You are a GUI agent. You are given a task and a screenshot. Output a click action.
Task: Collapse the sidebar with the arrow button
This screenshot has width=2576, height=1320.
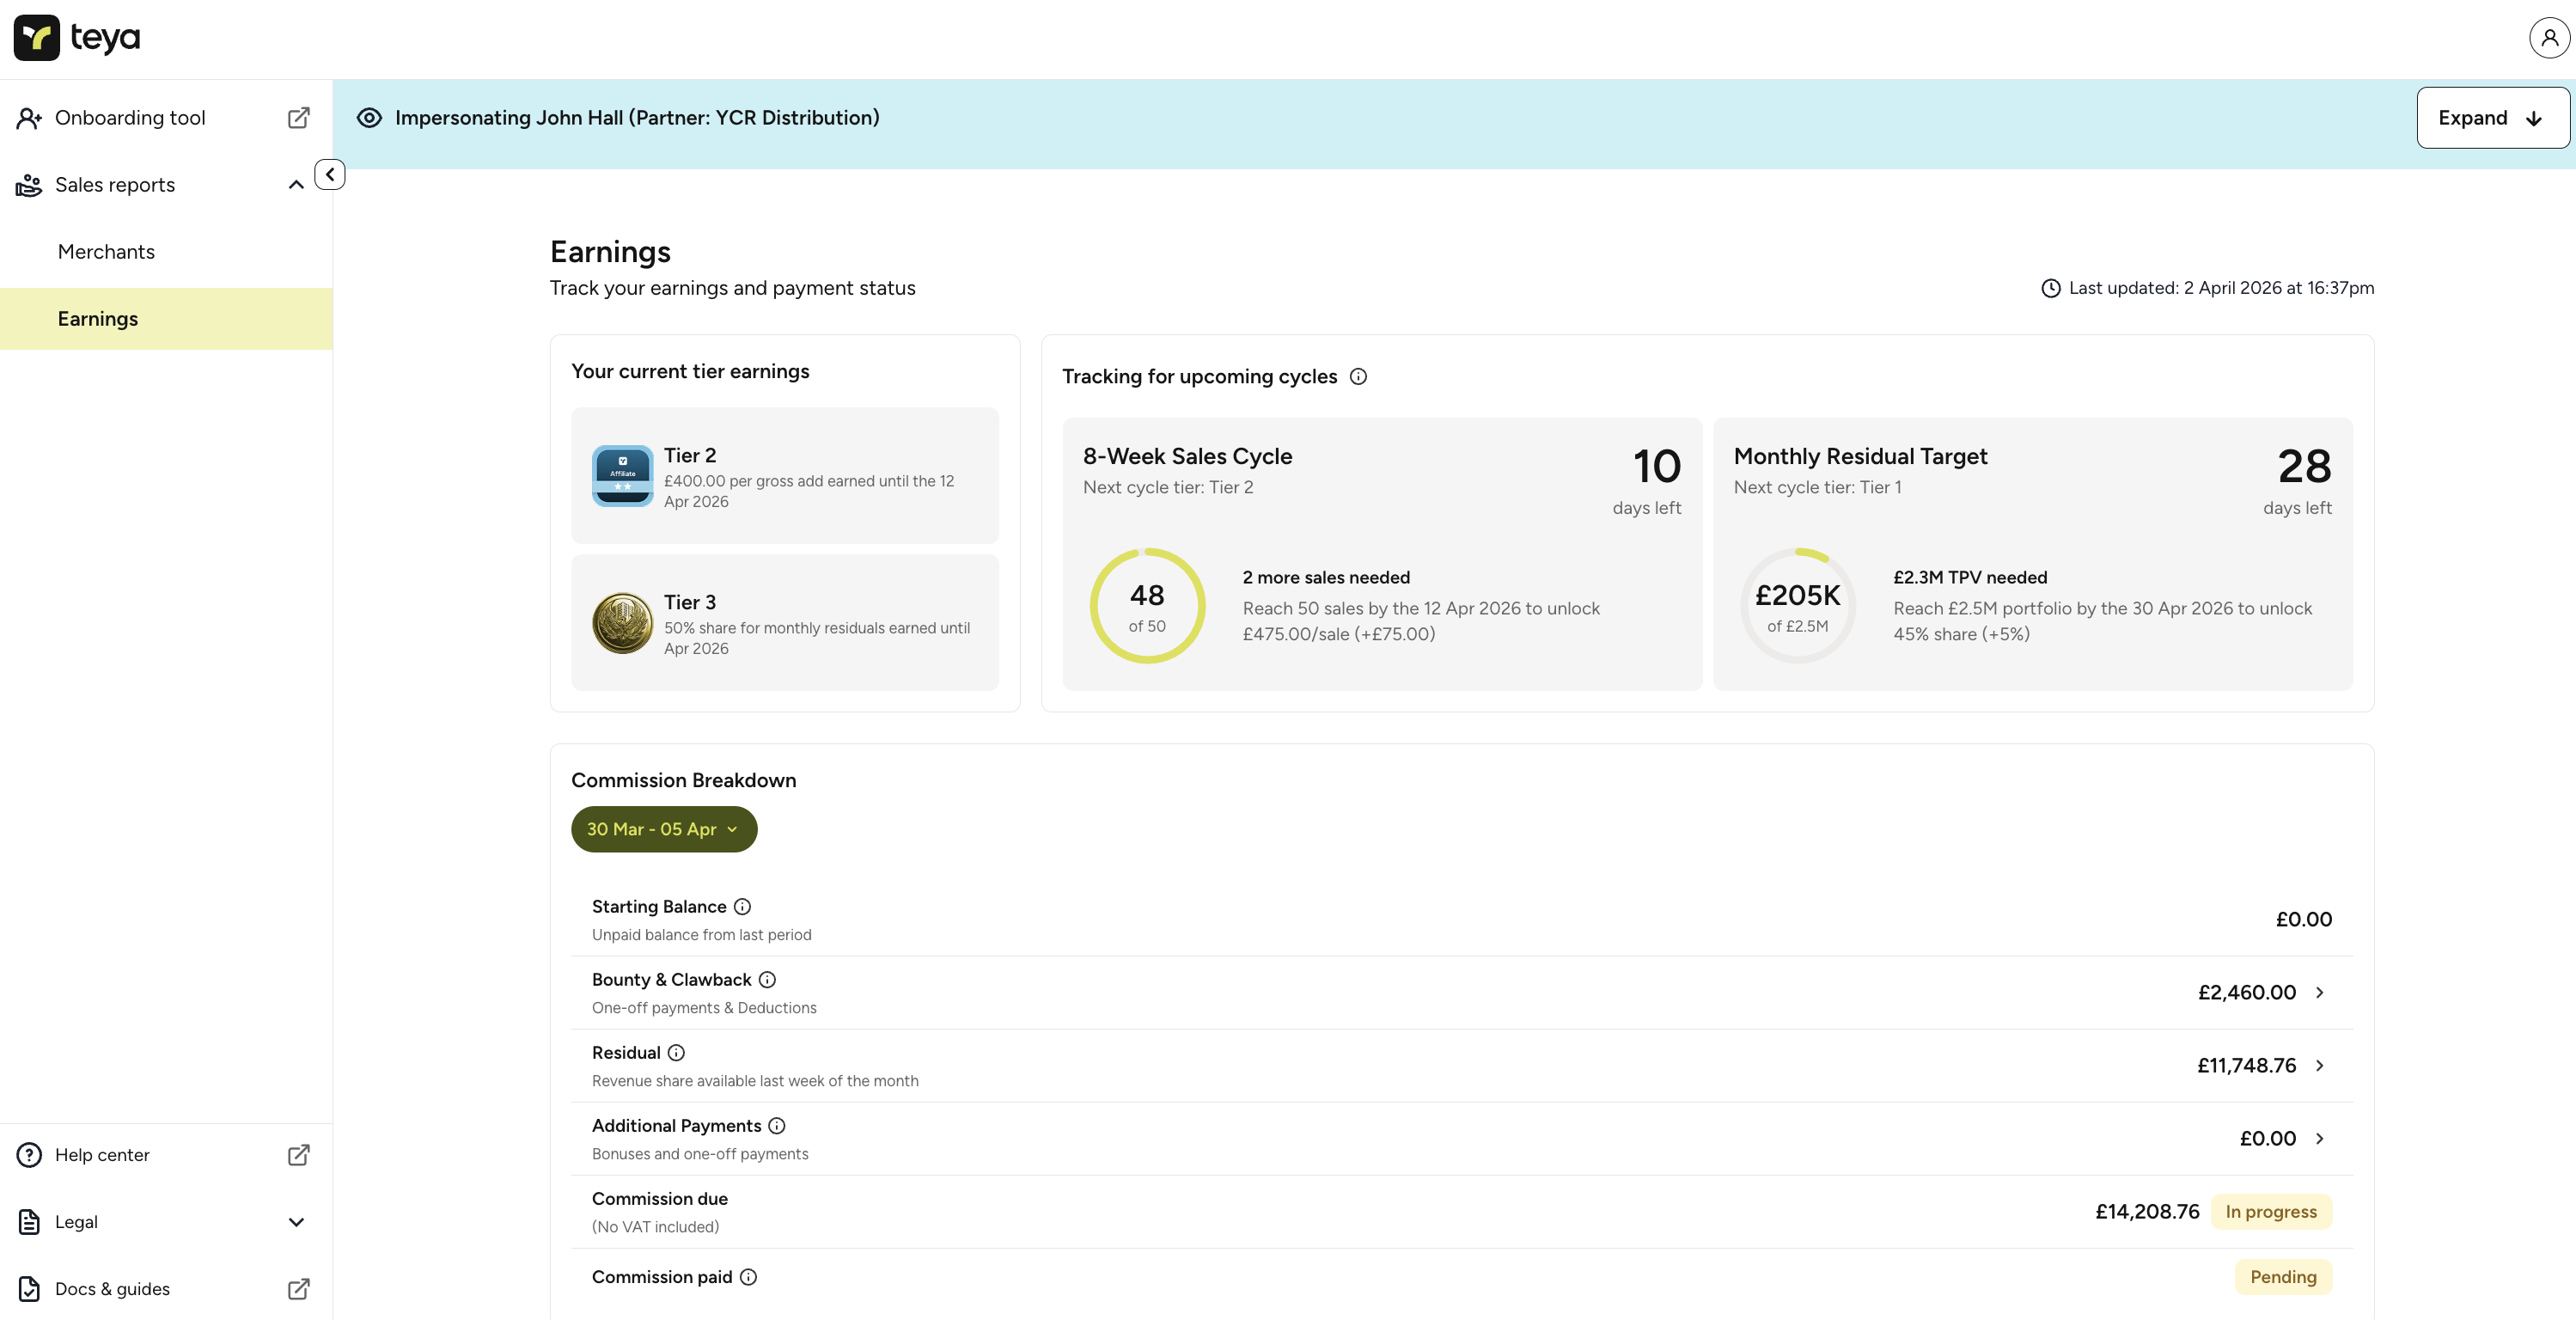(330, 174)
